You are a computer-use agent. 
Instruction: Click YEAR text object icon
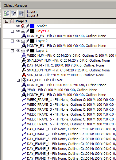click(x=24, y=90)
